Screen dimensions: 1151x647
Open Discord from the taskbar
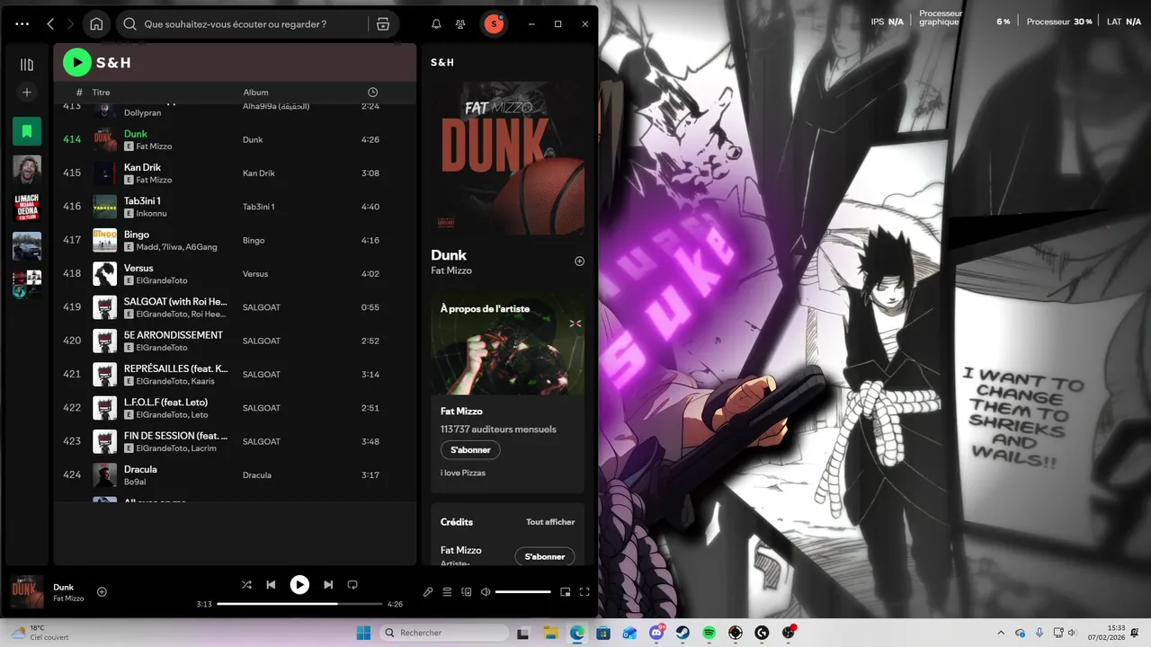pos(657,633)
